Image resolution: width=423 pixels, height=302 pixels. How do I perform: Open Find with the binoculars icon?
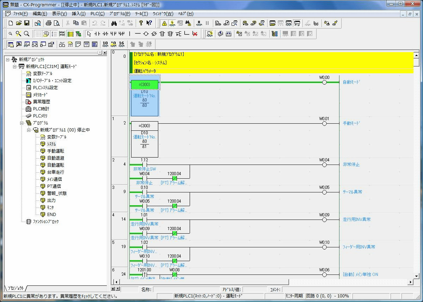(114, 23)
